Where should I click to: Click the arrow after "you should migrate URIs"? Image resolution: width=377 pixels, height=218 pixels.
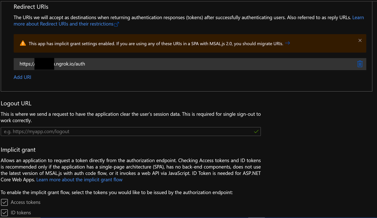pos(287,43)
